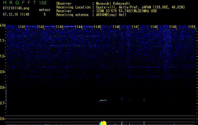Click the version number 1.0.0
Viewport: 198px width, 125px height.
click(x=42, y=3)
